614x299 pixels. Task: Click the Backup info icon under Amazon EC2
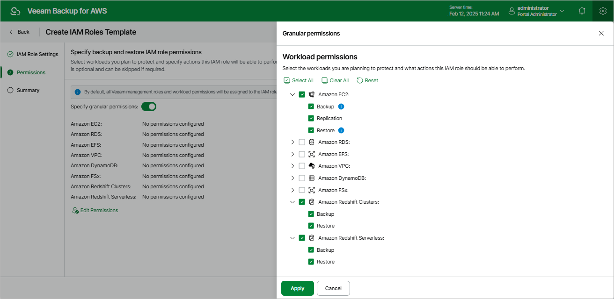click(x=341, y=107)
